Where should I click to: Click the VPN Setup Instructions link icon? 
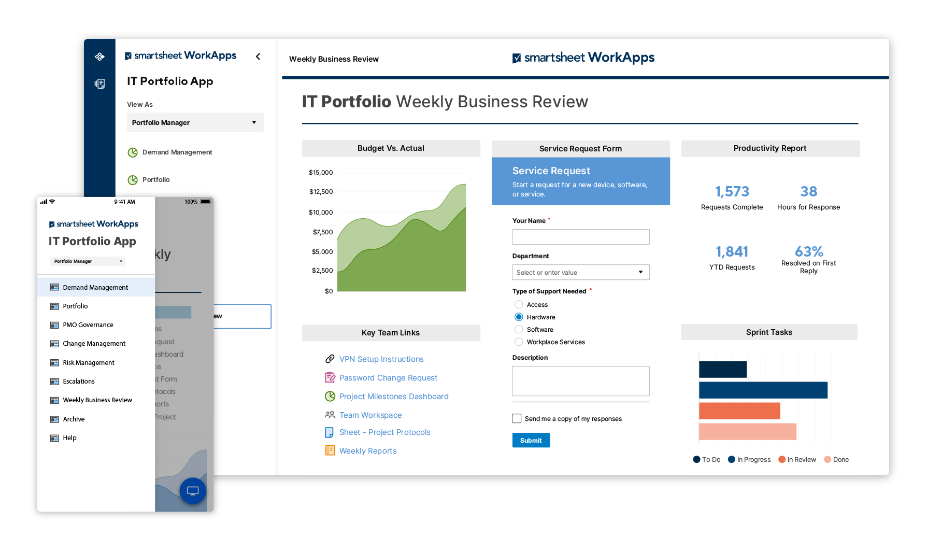(x=330, y=359)
